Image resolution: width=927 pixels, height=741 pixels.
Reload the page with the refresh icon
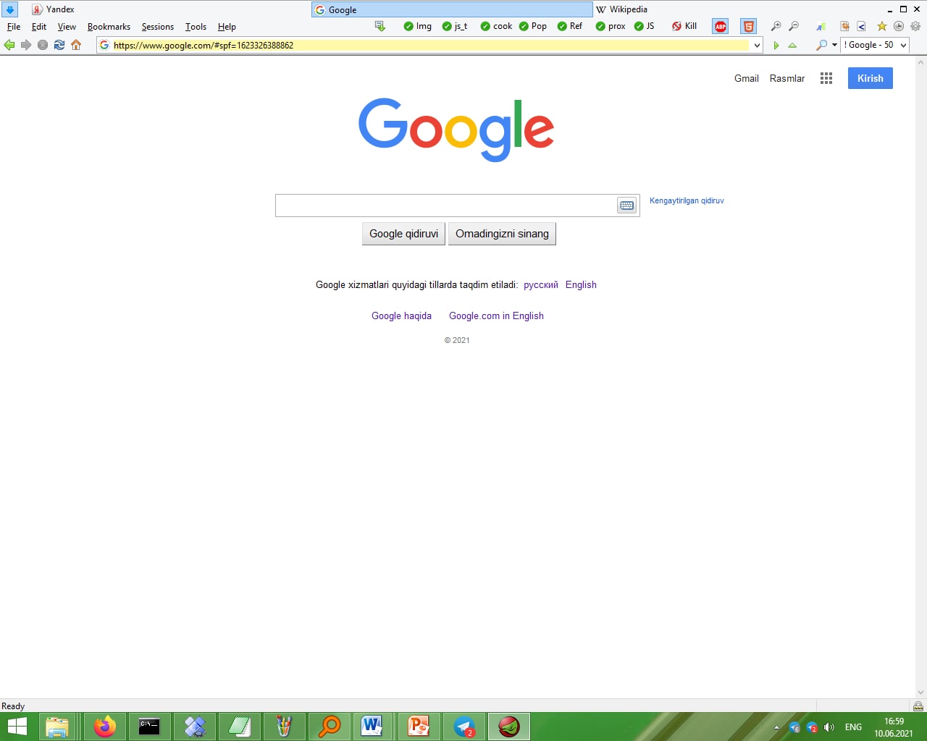pos(59,45)
